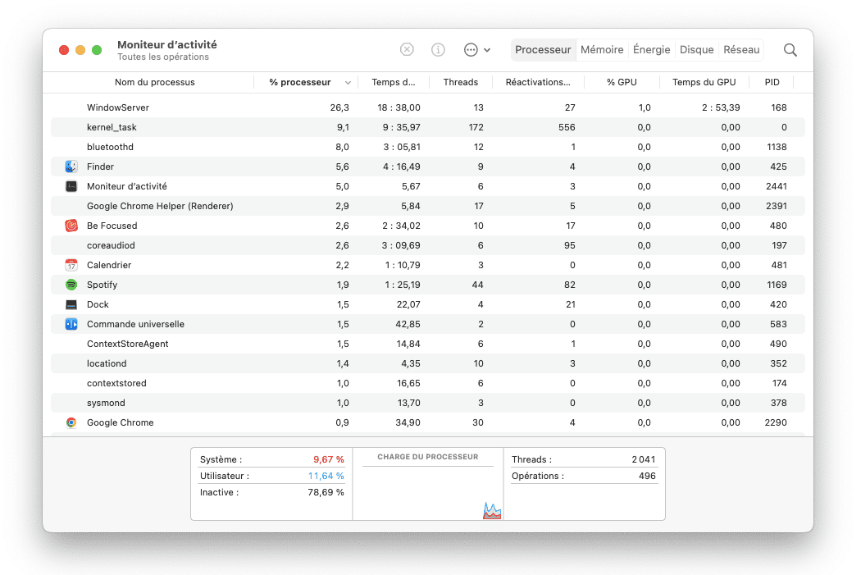Click the stop process (X) toolbar icon
Image resolution: width=861 pixels, height=575 pixels.
407,49
